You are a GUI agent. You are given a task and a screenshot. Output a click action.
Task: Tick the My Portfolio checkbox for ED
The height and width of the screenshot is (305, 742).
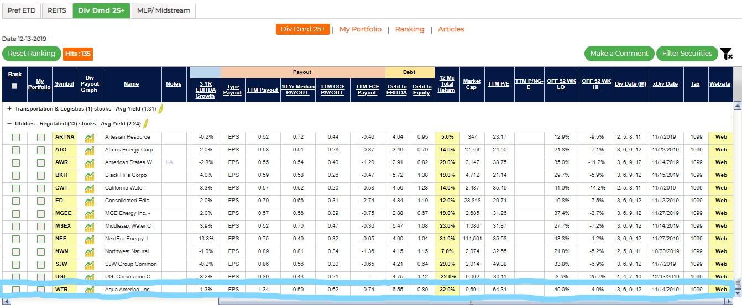point(41,201)
